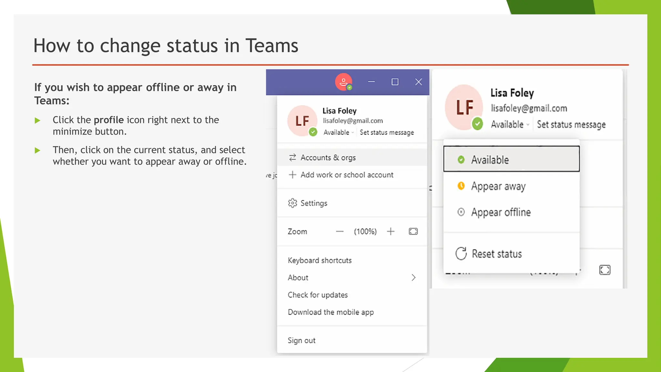
Task: Click the (100%) zoom level value
Action: pos(365,232)
